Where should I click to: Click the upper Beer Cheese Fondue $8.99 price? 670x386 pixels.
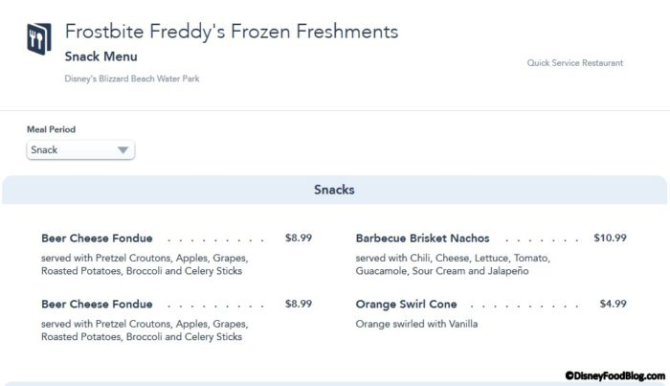click(x=299, y=238)
